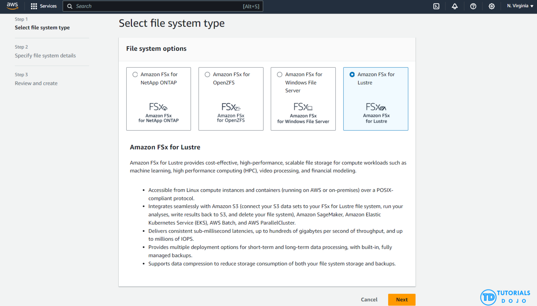Open AWS CloudShell from the top bar

(x=436, y=6)
